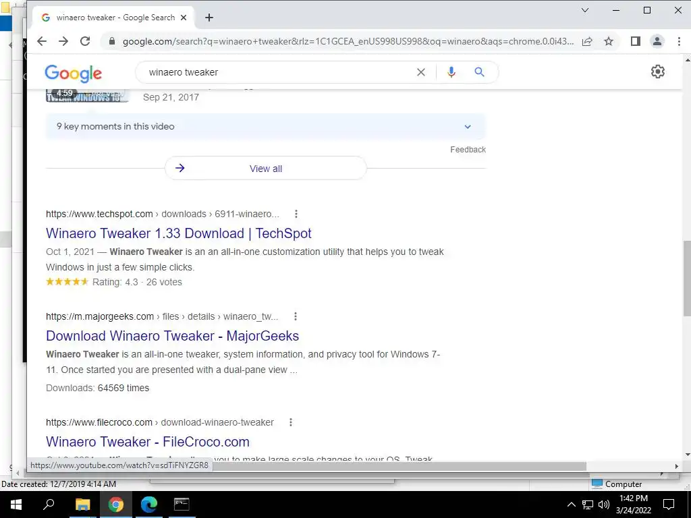
Task: Open Google quick settings gear
Action: (657, 71)
